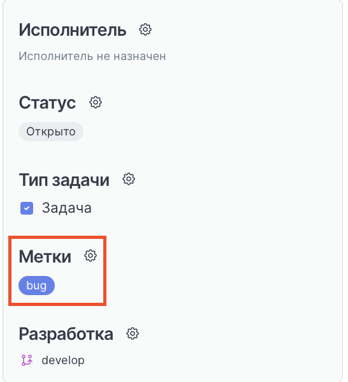Viewport: 348px width, 382px height.
Task: Open labels settings gear next to Метки
Action: [91, 256]
